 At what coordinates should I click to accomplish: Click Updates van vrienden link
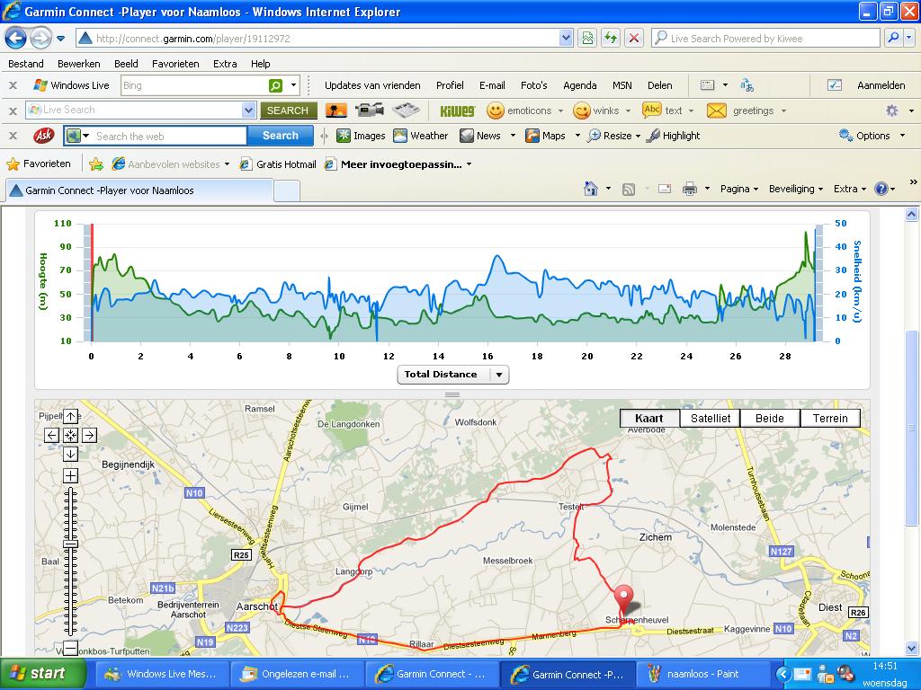tap(372, 85)
